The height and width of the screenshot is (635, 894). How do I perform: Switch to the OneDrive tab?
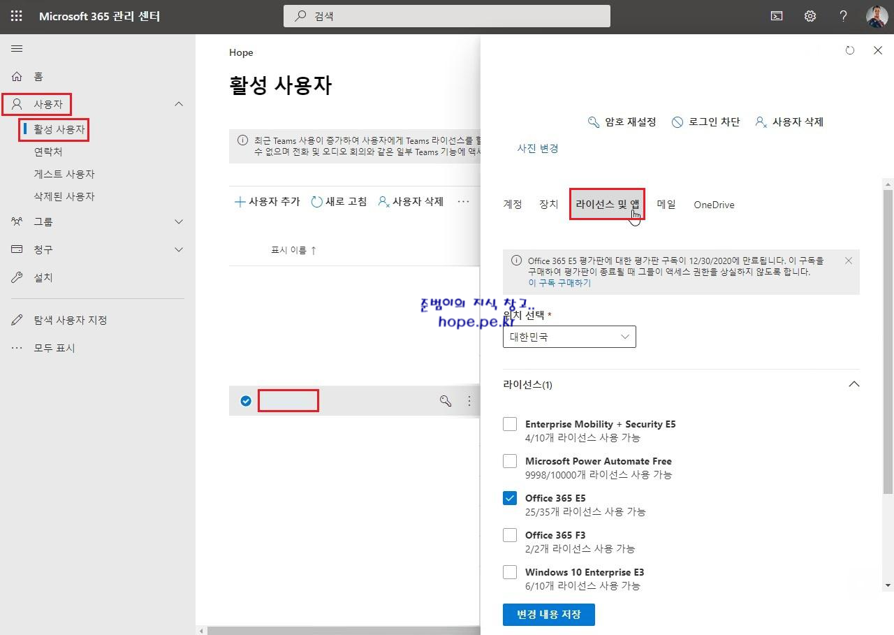[x=714, y=205]
